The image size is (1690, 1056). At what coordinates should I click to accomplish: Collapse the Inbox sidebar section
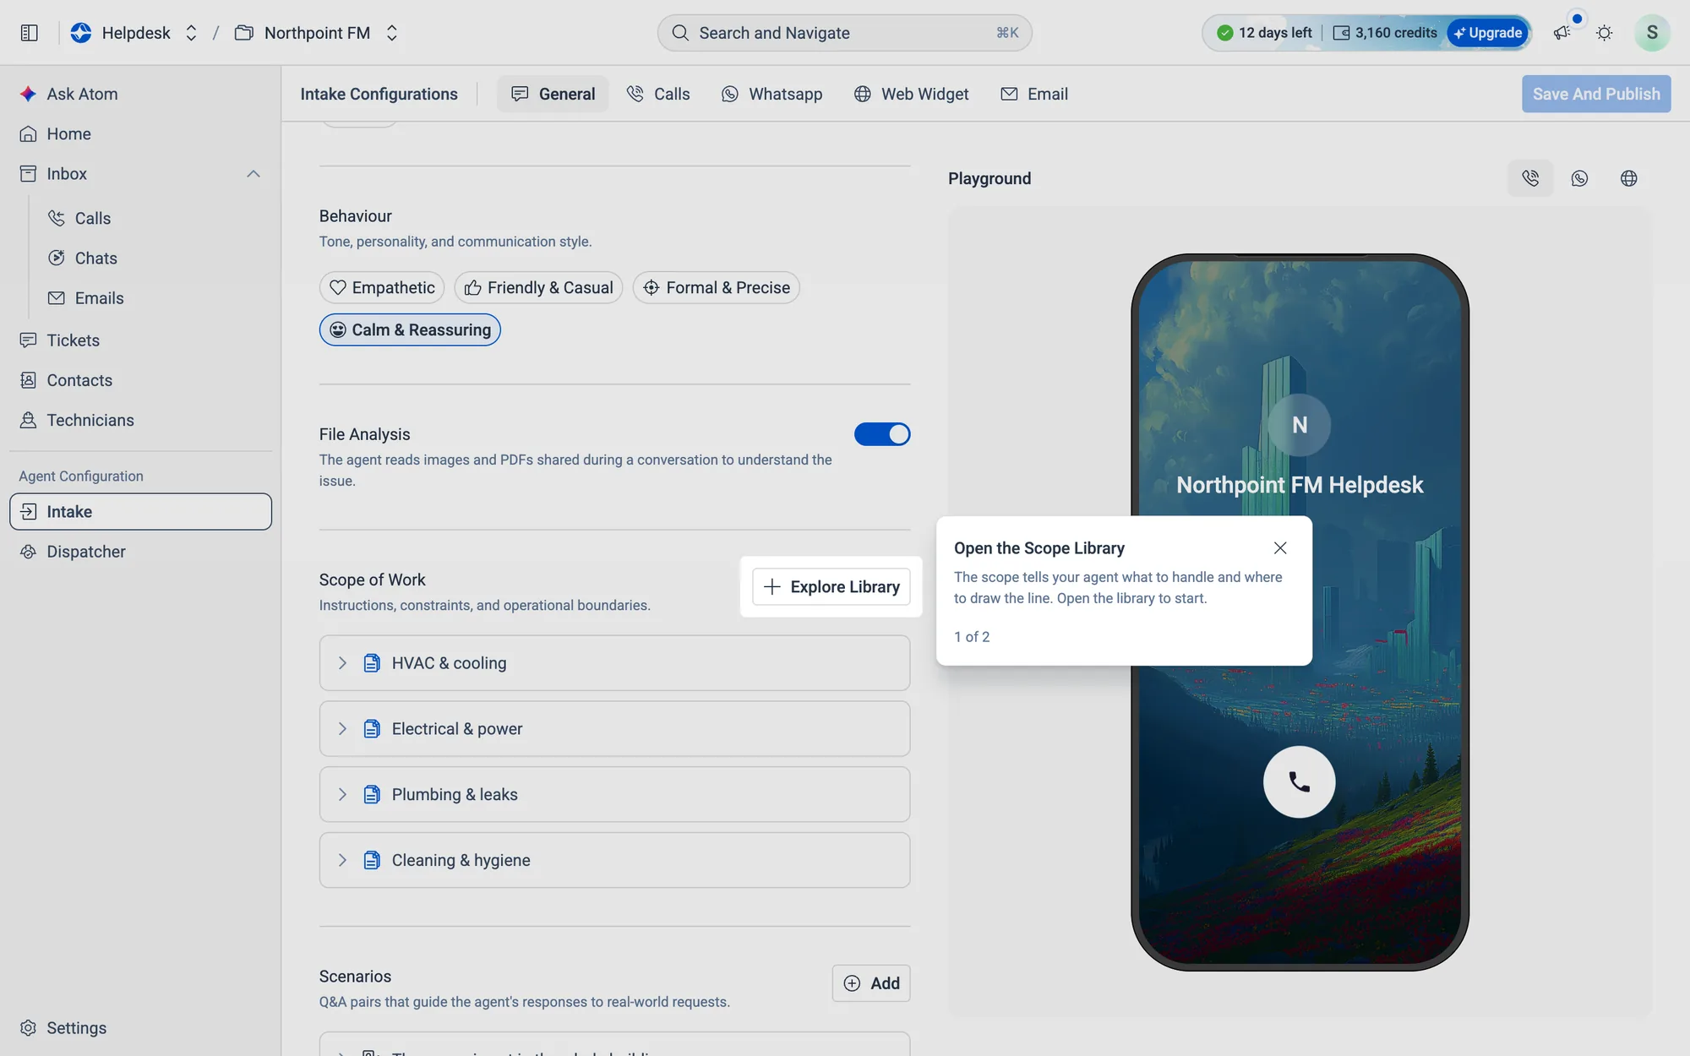point(253,174)
